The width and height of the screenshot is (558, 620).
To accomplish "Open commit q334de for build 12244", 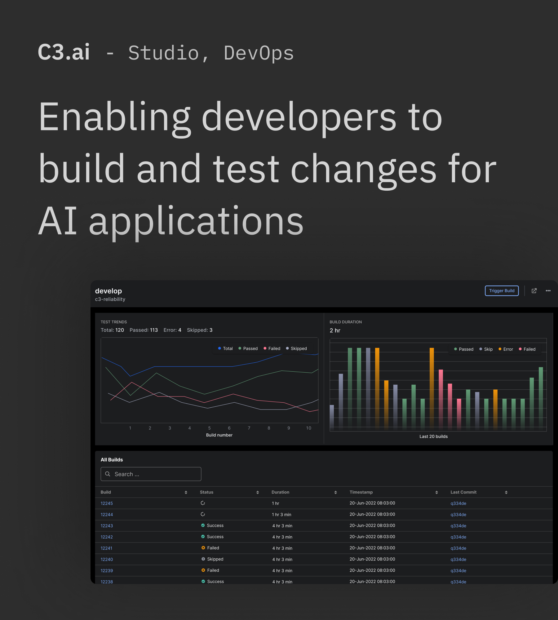I will [x=458, y=515].
